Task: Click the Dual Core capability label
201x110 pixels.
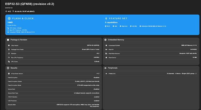Action: [125, 26]
